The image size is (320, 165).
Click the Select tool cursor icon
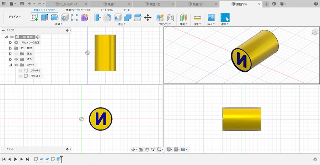225,17
